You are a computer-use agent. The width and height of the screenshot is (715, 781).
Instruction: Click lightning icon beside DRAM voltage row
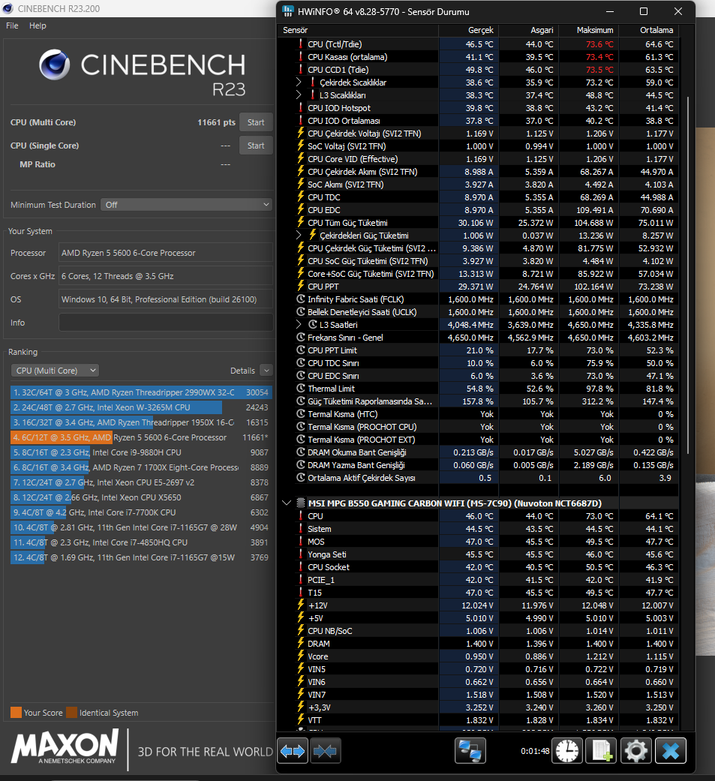pyautogui.click(x=300, y=644)
